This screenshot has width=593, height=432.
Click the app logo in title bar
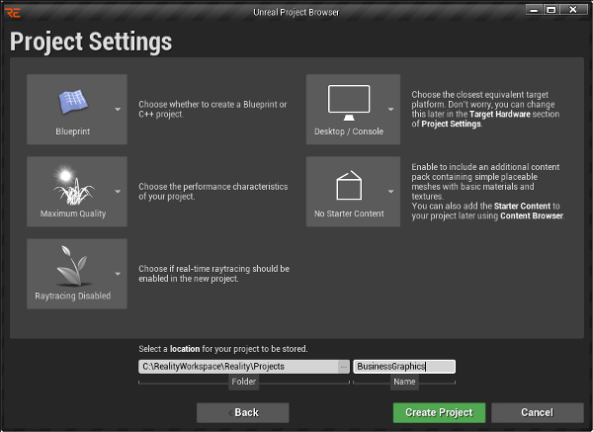12,10
